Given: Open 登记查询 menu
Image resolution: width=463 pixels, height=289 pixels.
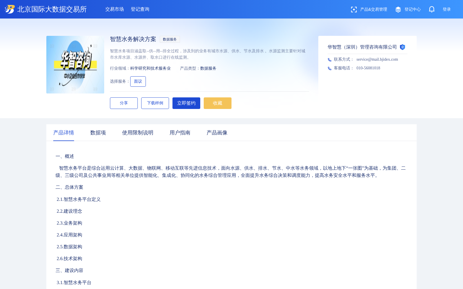Looking at the screenshot, I should pos(140,9).
